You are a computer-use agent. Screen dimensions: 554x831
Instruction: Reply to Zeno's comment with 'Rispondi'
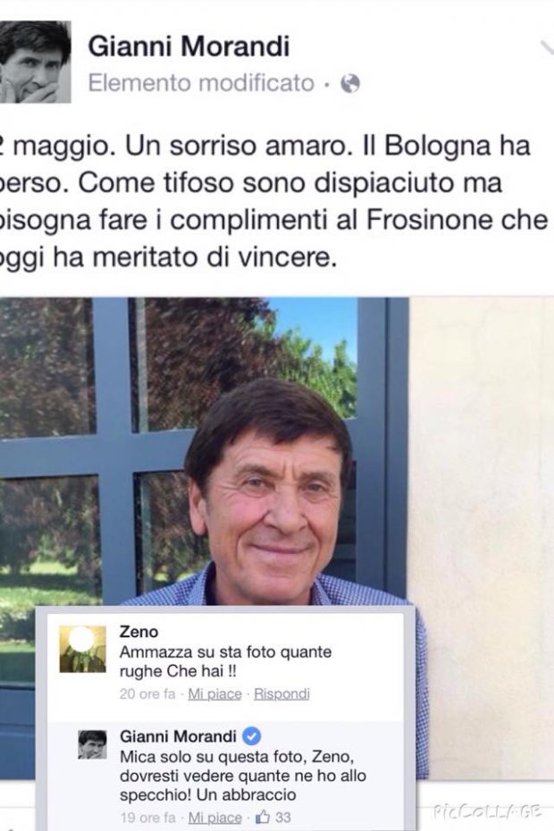pyautogui.click(x=281, y=693)
